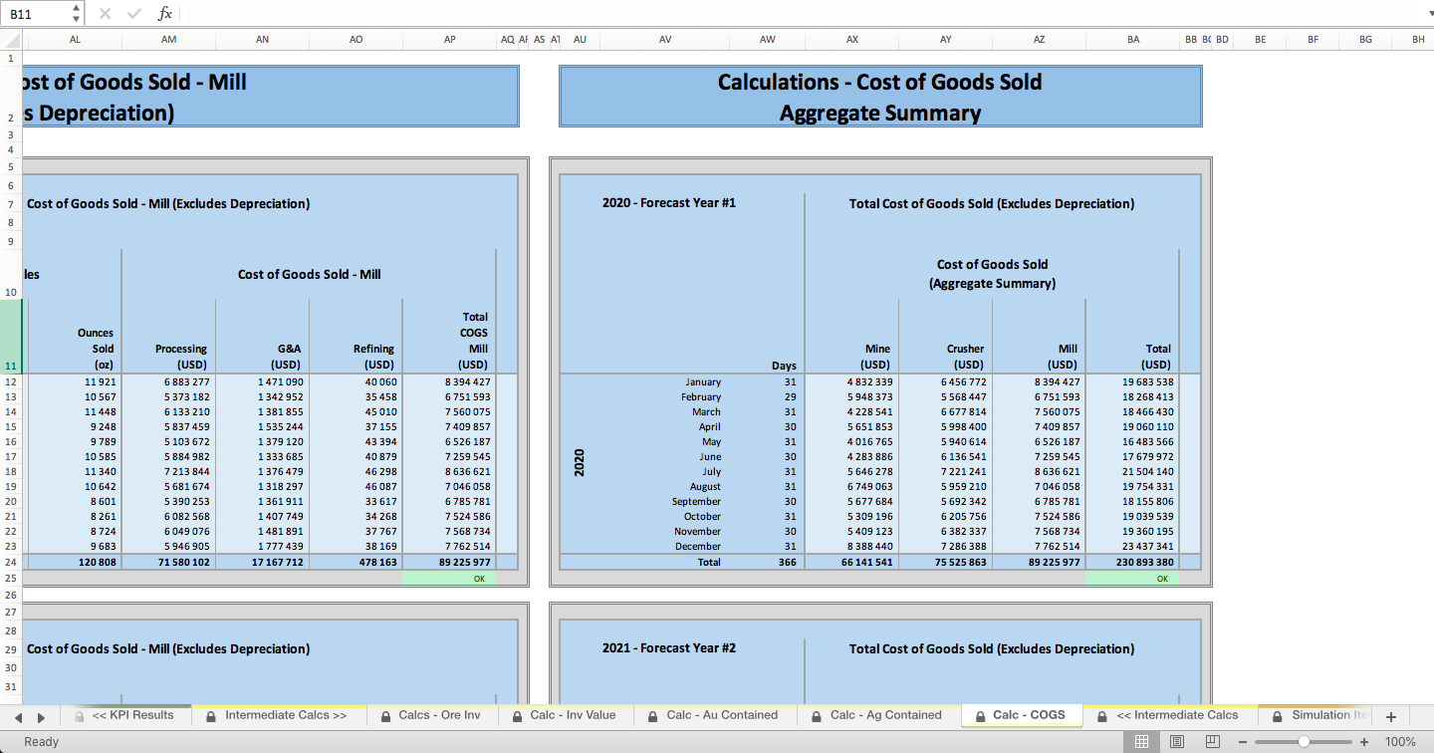Click the 100% zoom level

1400,742
